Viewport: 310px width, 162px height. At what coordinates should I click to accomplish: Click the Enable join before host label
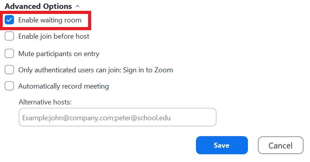click(54, 36)
